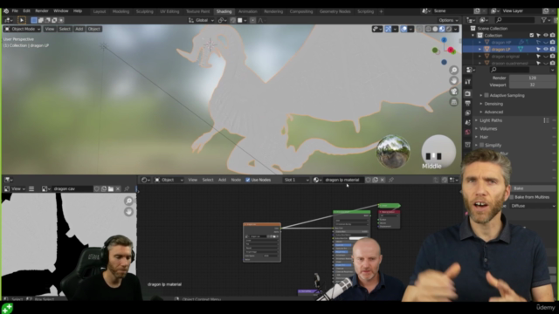Switch to the UV Editing workspace tab
Image resolution: width=559 pixels, height=314 pixels.
169,11
